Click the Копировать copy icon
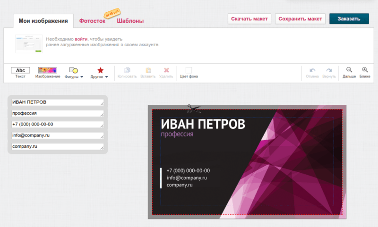The height and width of the screenshot is (227, 378). coord(127,70)
